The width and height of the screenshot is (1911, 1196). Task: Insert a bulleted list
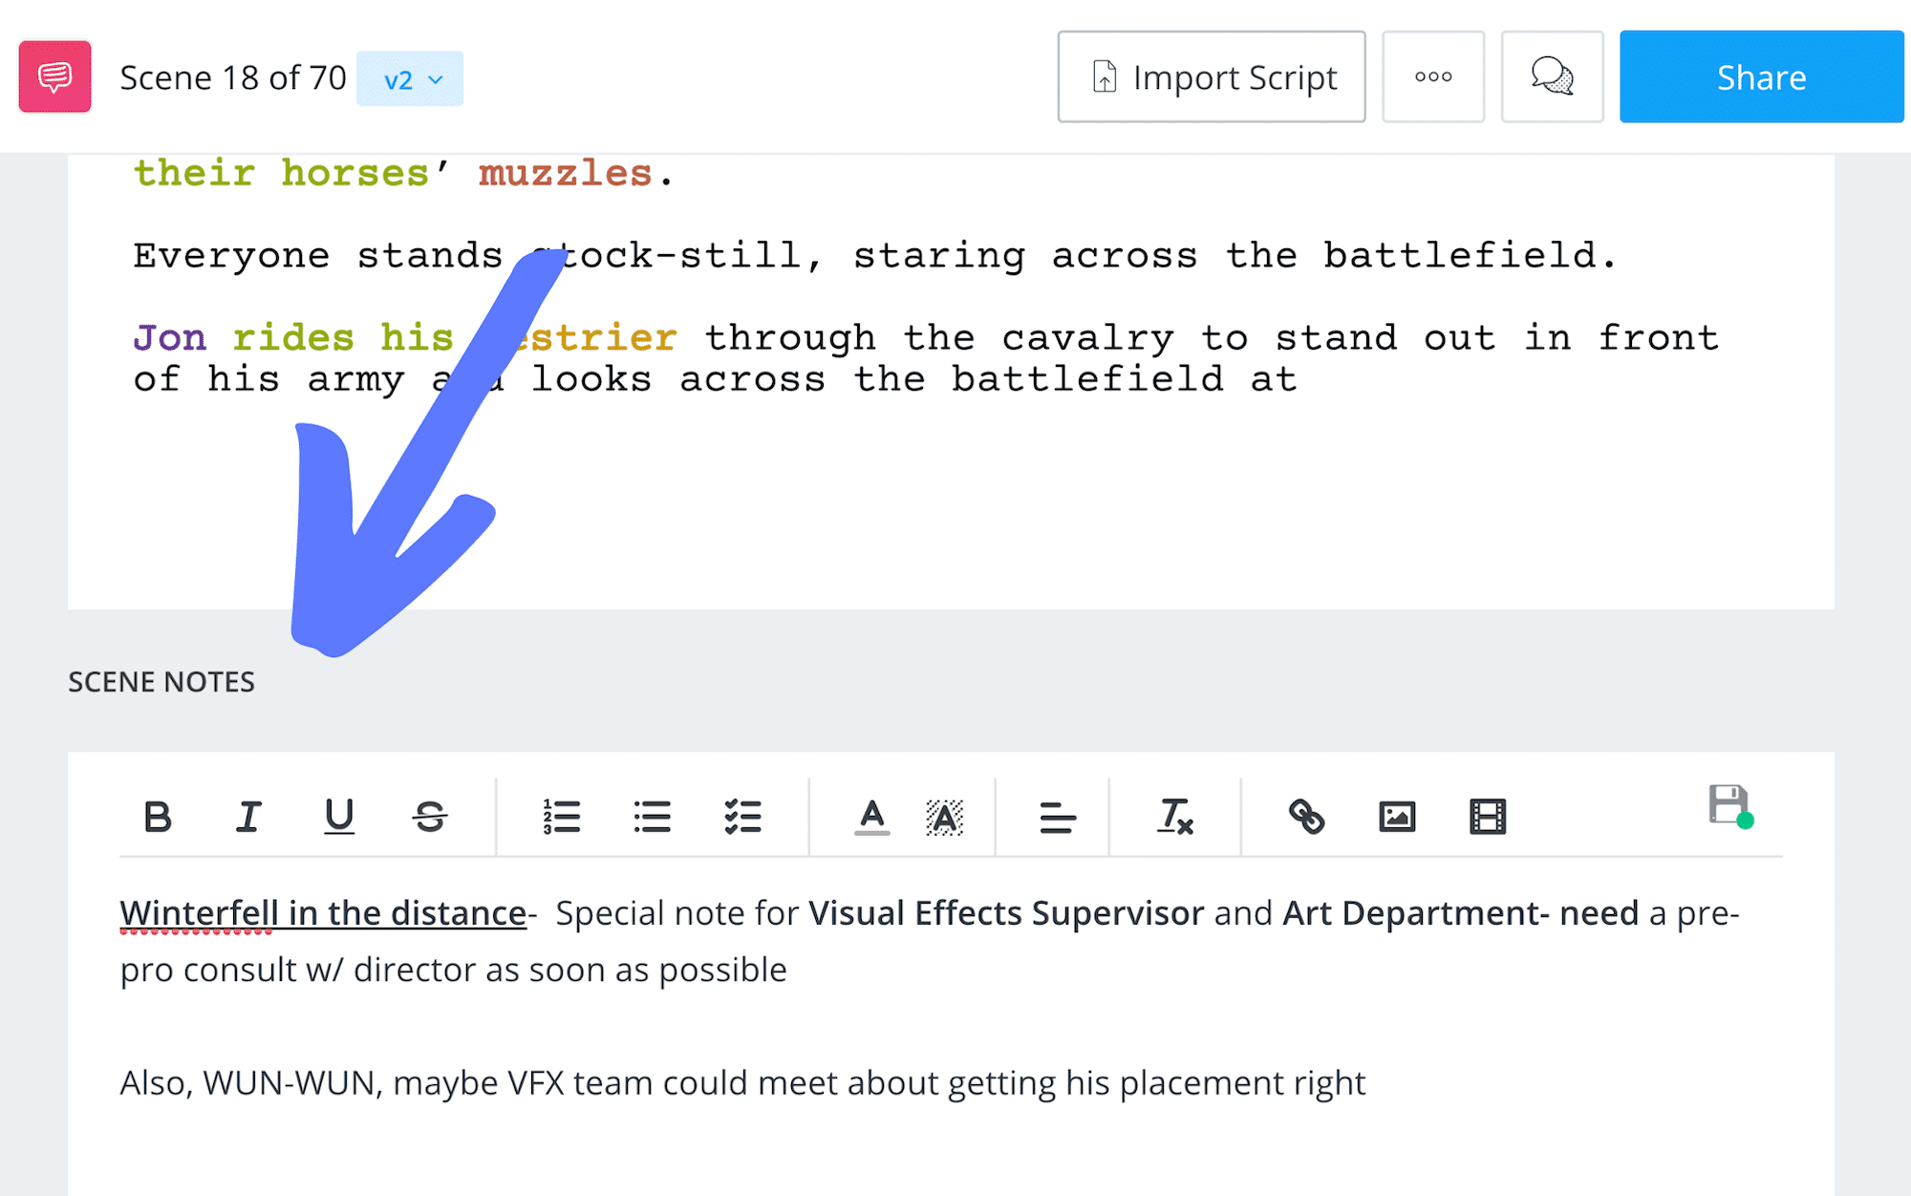click(653, 817)
